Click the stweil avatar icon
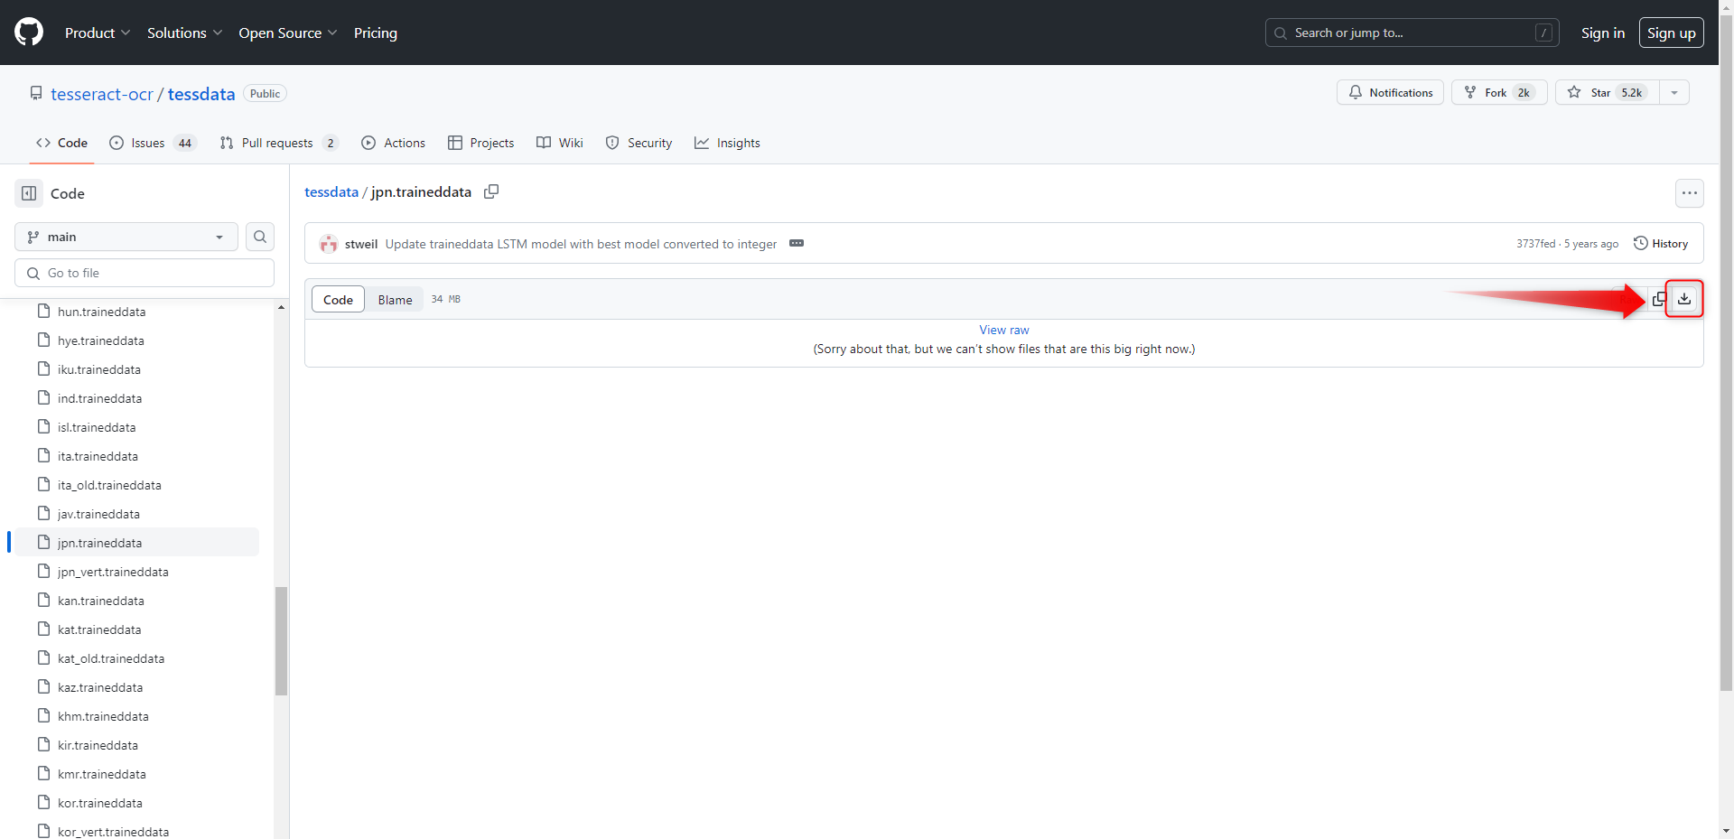This screenshot has width=1734, height=839. point(329,244)
